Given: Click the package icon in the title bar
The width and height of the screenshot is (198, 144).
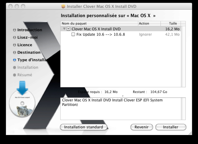Looking at the screenshot, I should tap(63, 6).
